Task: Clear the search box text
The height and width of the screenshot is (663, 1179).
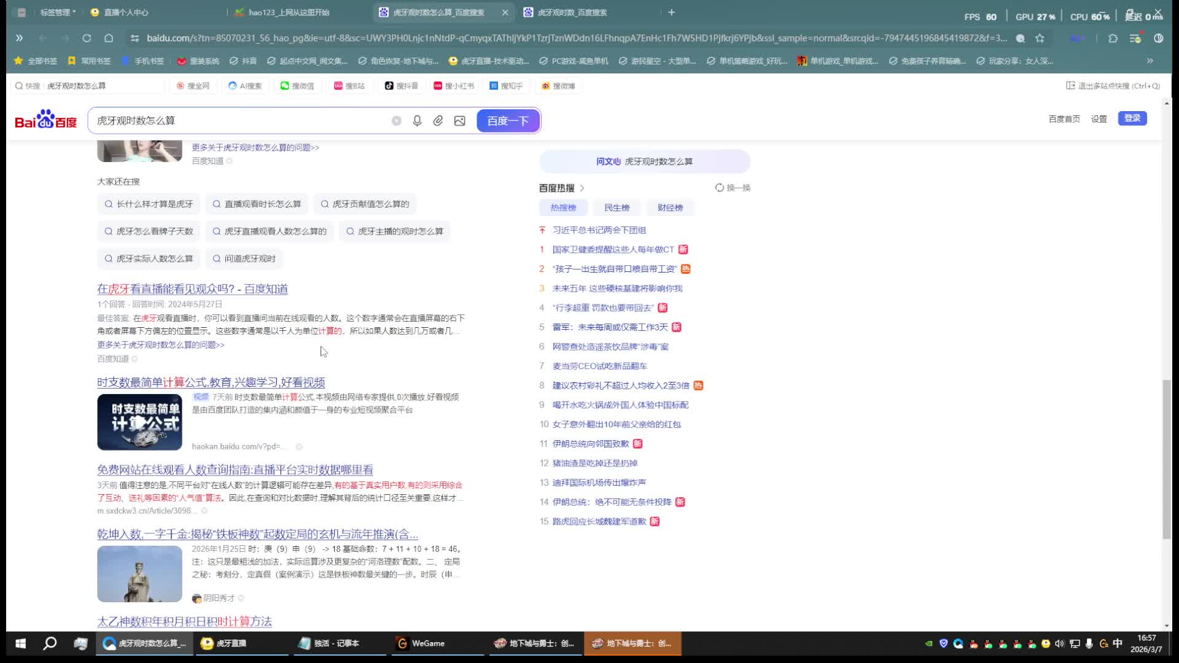Action: 397,121
